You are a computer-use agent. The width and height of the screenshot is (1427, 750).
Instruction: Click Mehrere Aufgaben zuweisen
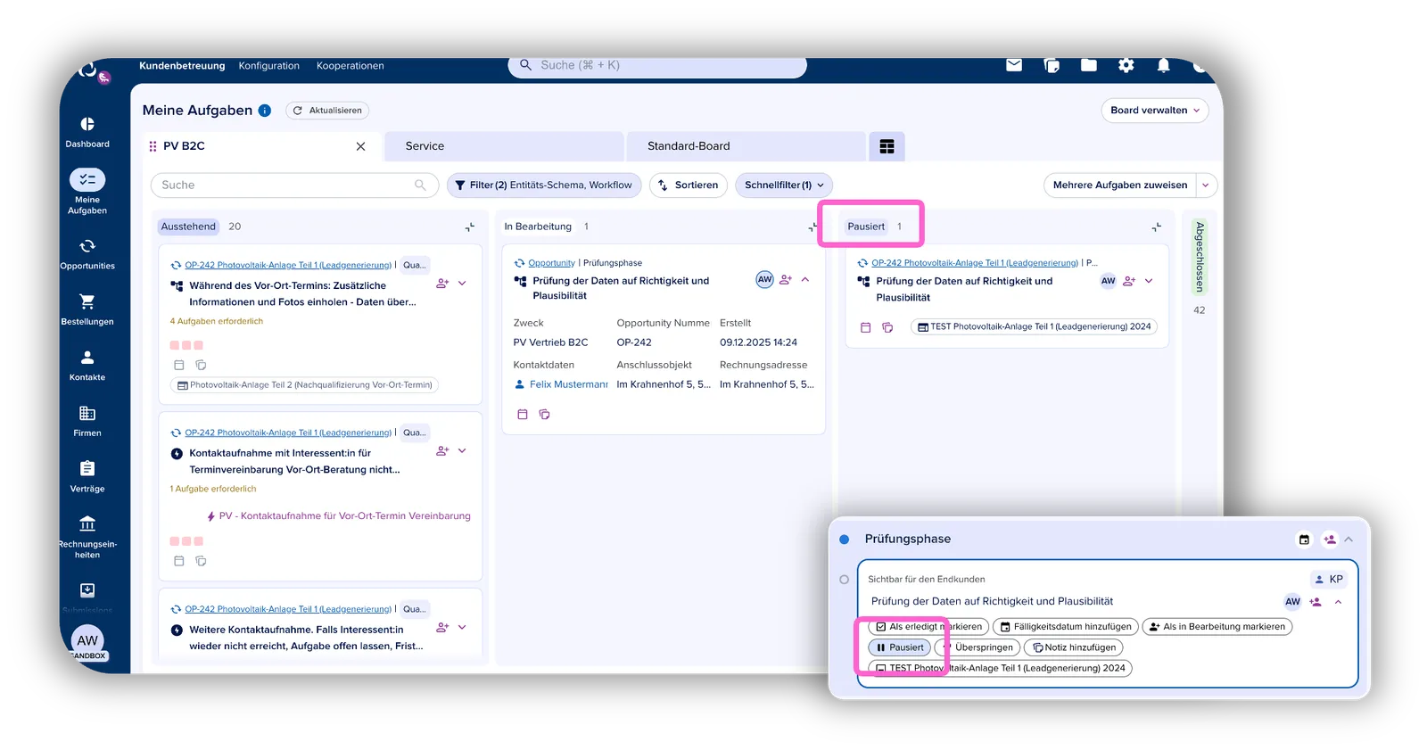1120,185
